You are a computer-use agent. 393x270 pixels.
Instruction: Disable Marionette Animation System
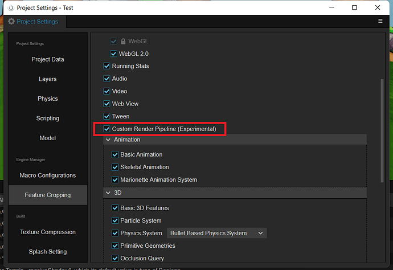pyautogui.click(x=115, y=179)
